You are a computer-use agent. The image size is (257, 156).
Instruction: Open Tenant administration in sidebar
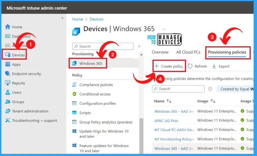(30, 111)
